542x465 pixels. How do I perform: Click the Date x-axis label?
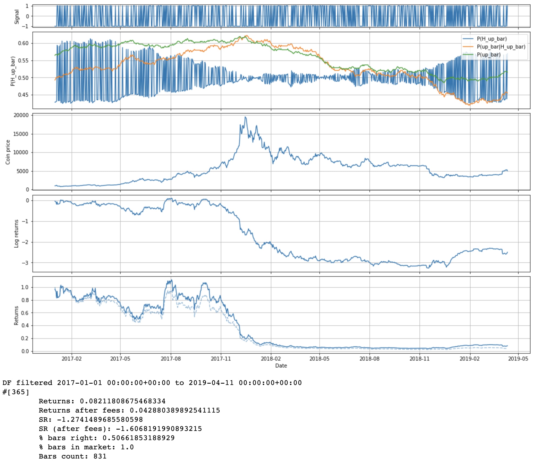click(281, 366)
